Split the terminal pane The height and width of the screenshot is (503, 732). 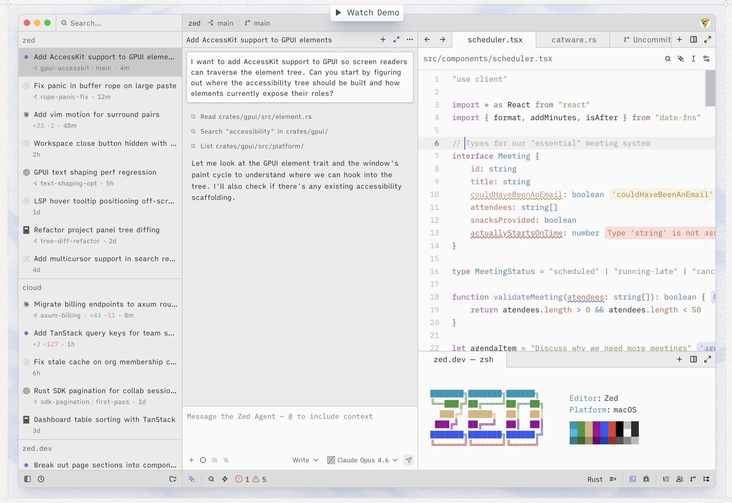coord(694,359)
